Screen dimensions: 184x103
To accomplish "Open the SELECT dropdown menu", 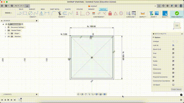I will click(165, 17).
